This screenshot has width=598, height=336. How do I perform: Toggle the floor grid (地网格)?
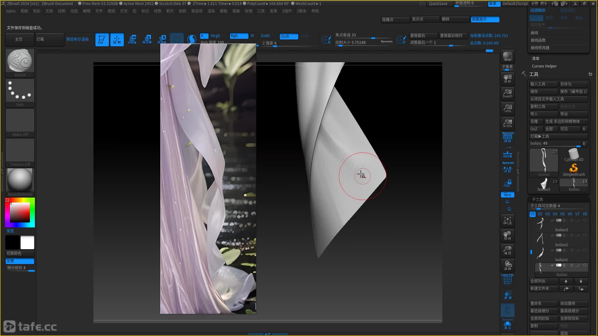tap(507, 154)
